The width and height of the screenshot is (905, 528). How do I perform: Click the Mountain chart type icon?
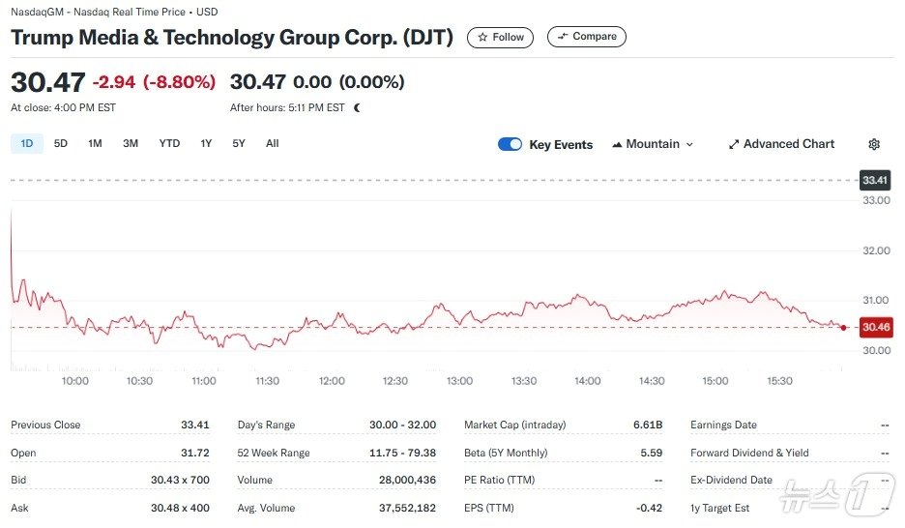point(617,144)
